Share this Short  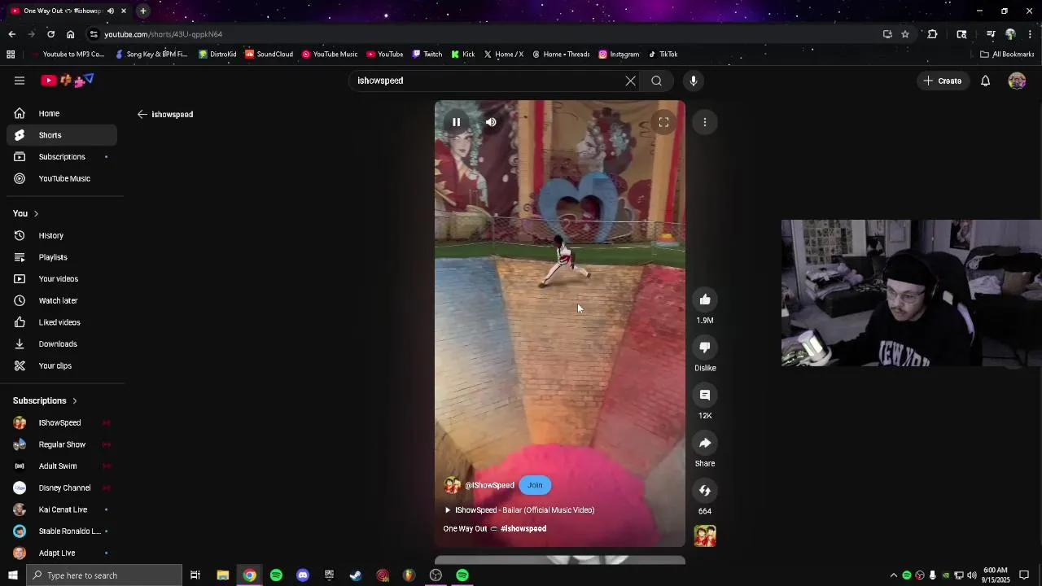[x=705, y=443]
